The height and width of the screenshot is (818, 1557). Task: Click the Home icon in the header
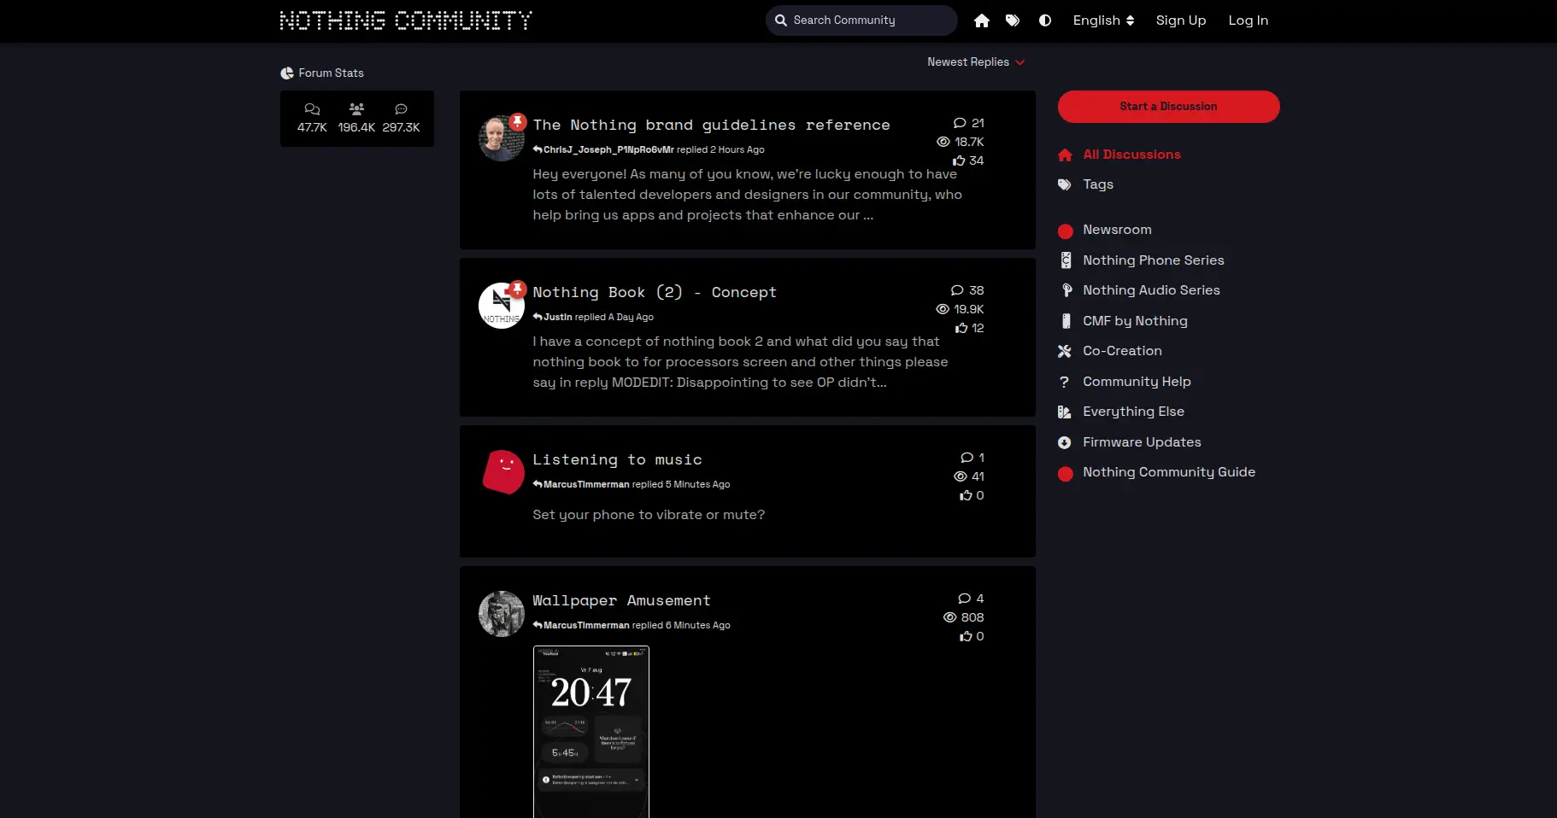(982, 20)
